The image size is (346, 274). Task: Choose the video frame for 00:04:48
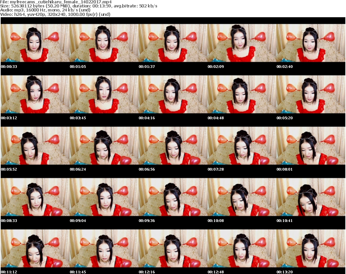click(x=242, y=94)
